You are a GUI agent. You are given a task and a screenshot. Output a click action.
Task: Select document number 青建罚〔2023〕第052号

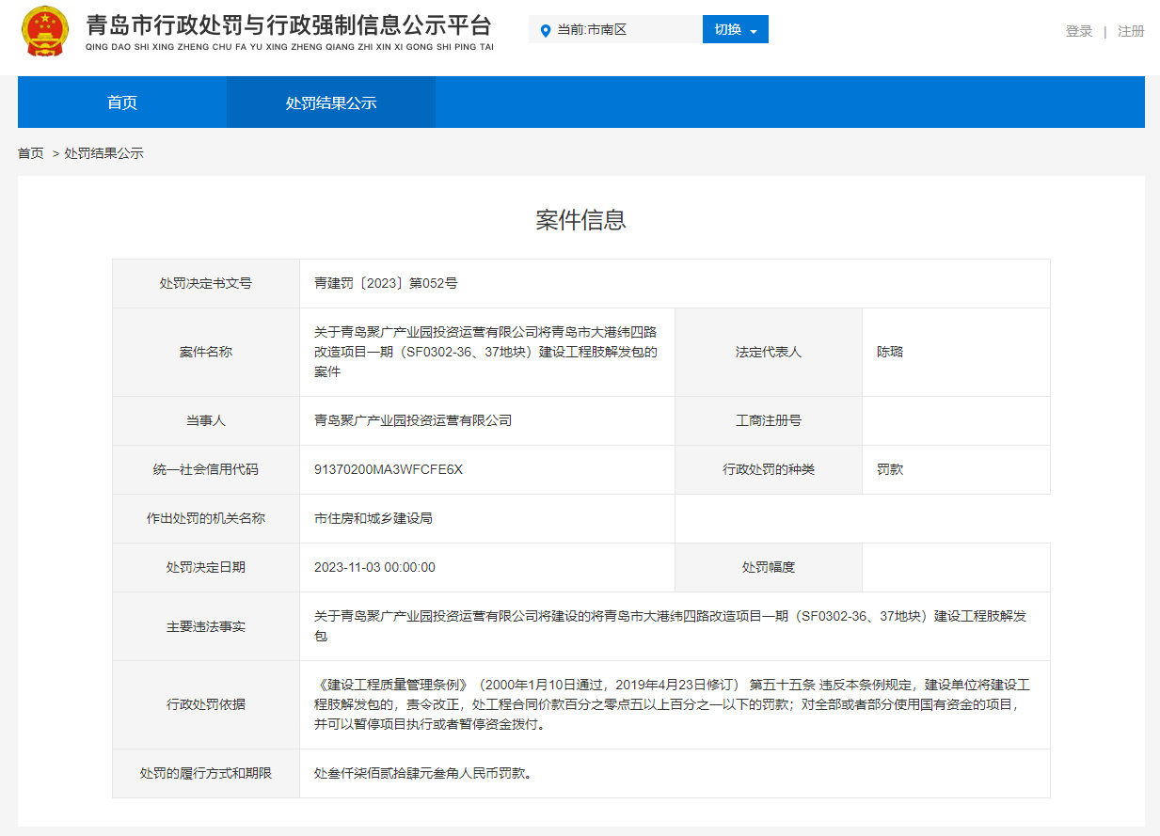(x=386, y=283)
